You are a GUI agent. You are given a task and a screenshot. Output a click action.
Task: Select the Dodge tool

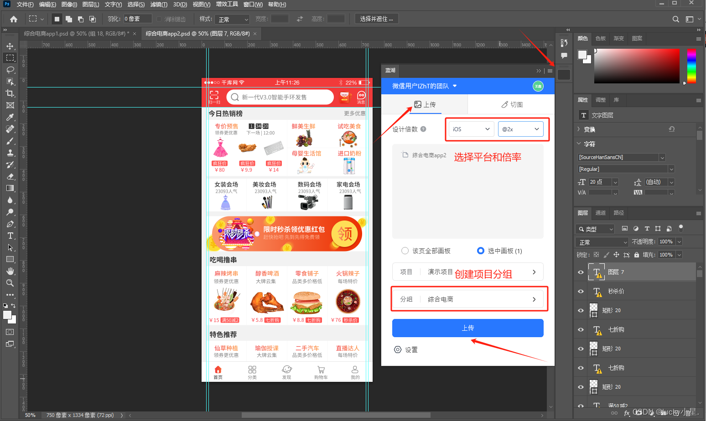(x=10, y=212)
